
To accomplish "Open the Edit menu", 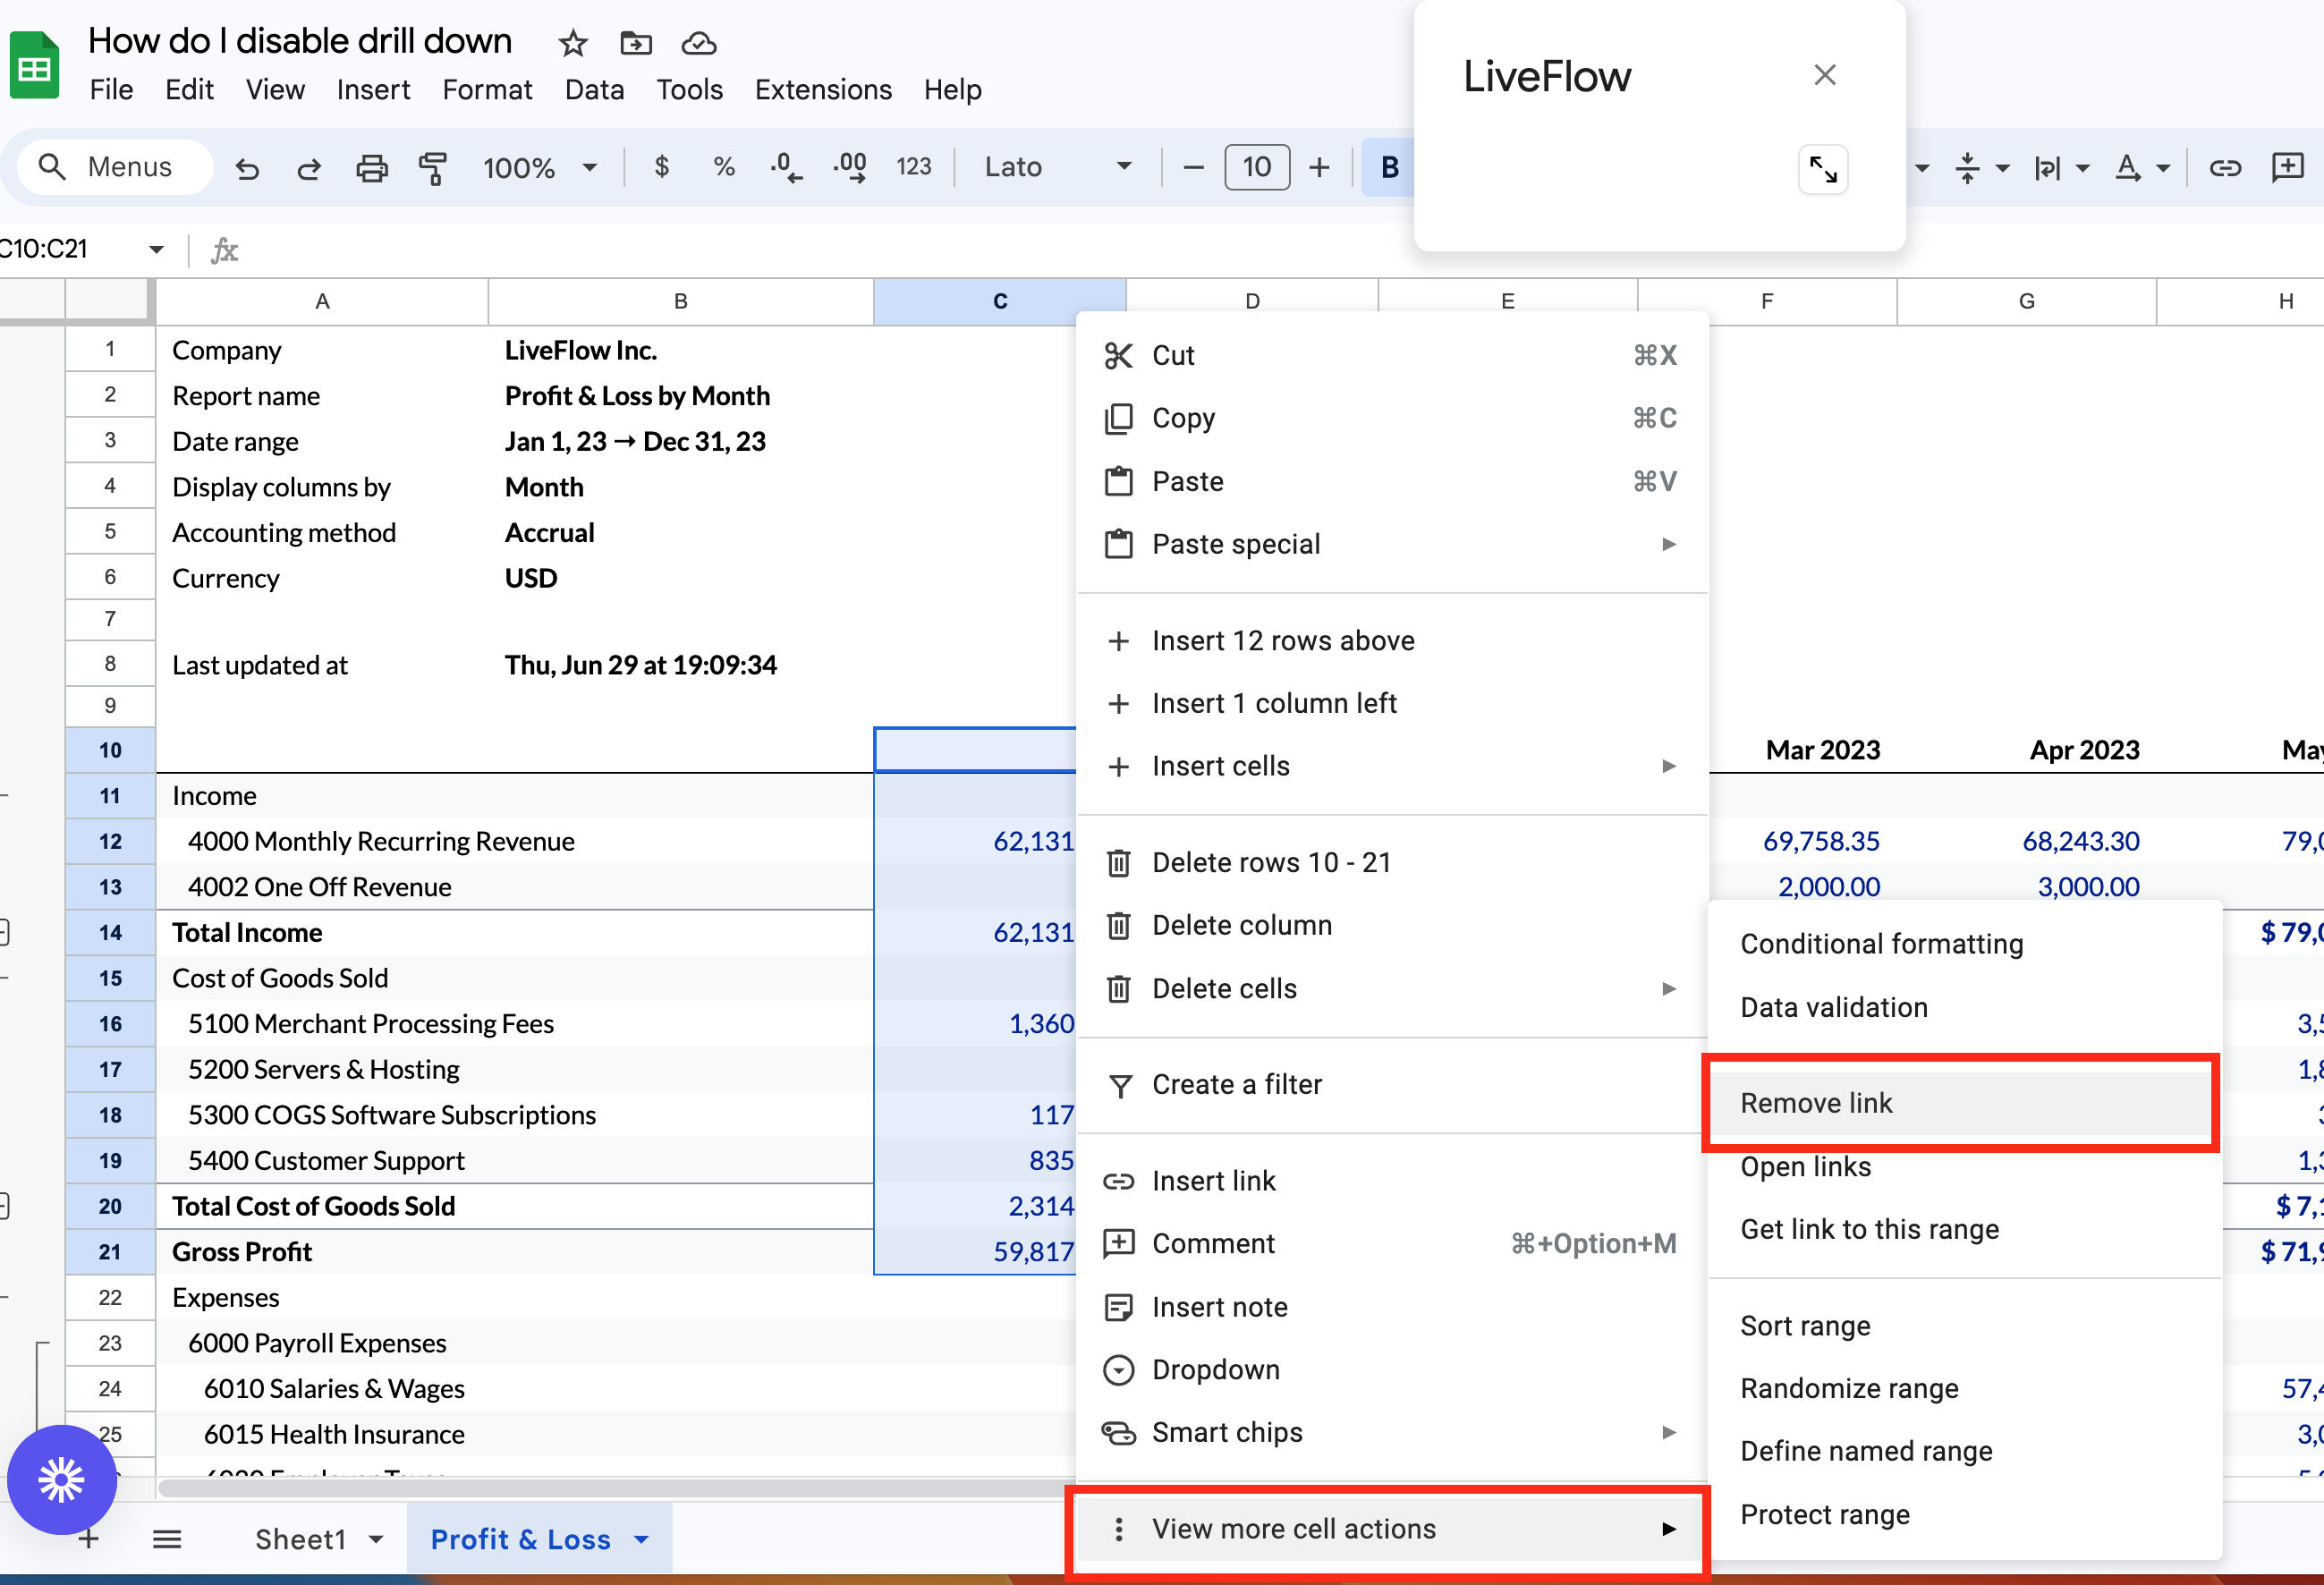I will [x=189, y=90].
